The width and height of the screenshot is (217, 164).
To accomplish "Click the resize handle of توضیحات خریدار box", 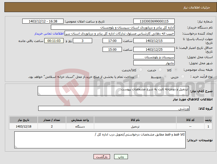I will (x=16, y=147).
